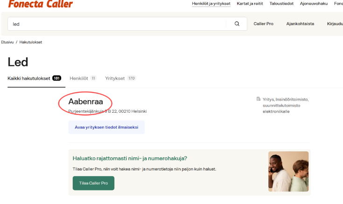
Task: Open Kartat ja reitit menu item
Action: [250, 4]
